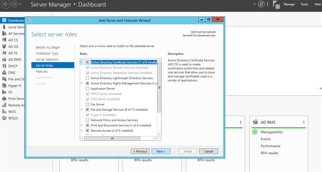
Task: Expand Active Directory Certificate Services node
Action: pos(82,62)
